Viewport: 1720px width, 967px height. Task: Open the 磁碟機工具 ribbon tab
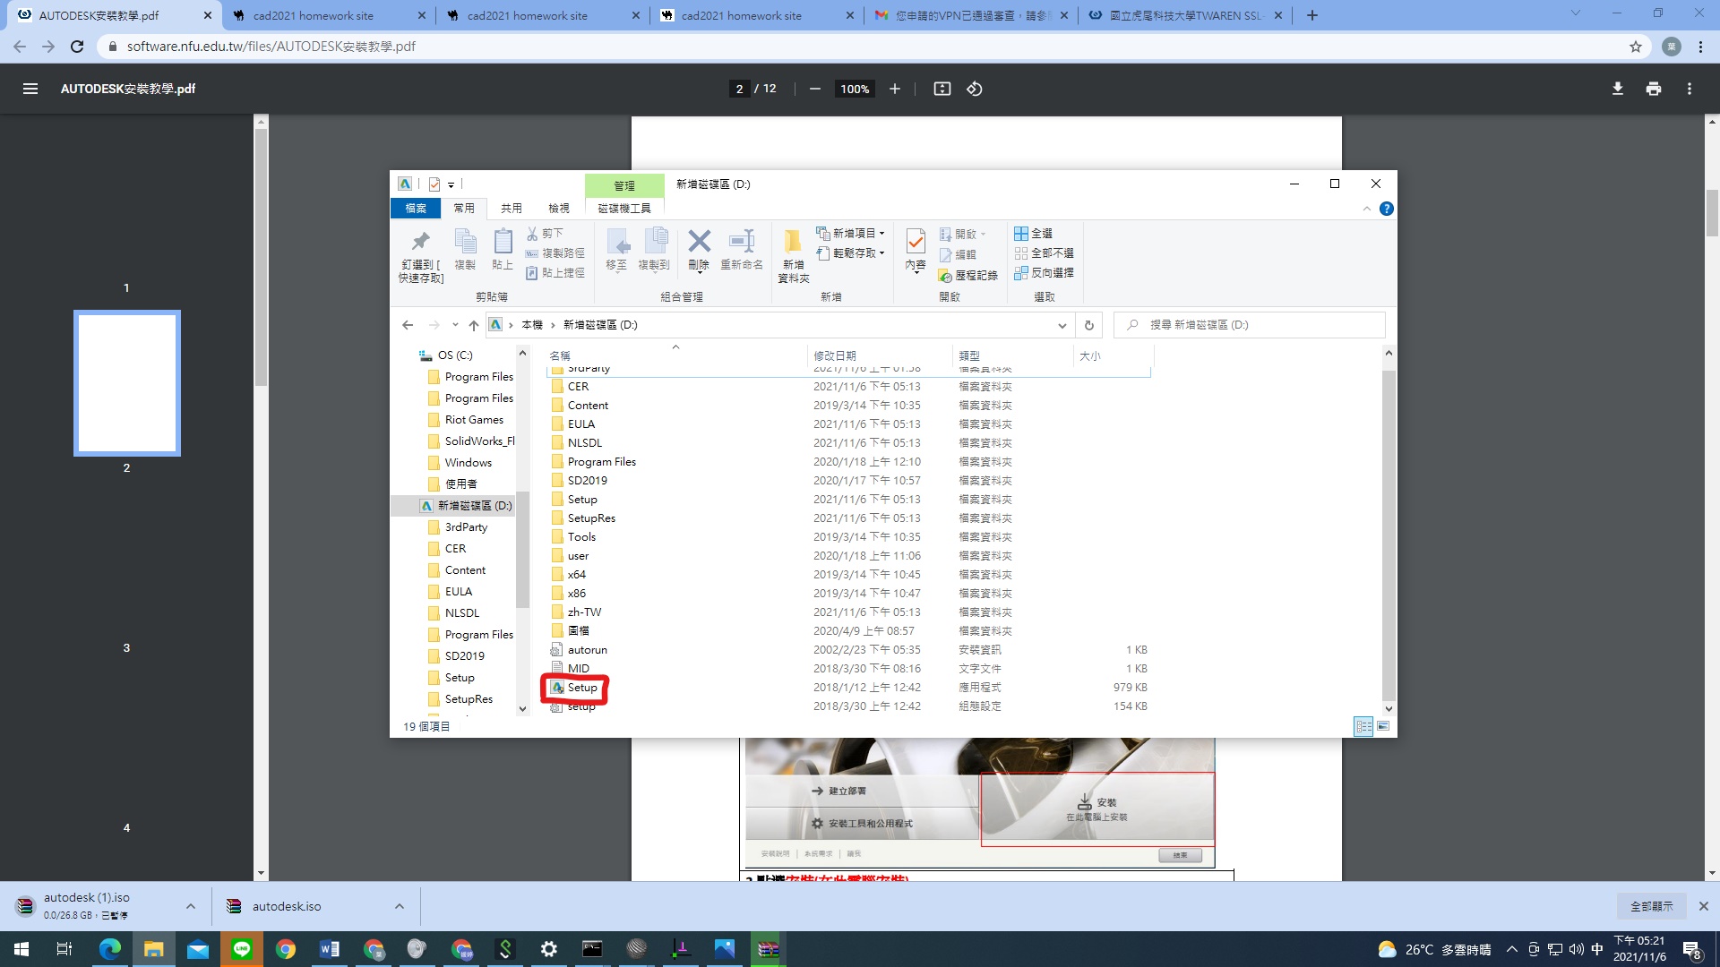coord(624,208)
